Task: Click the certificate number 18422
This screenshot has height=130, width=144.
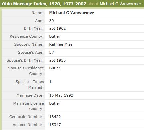Action: click(55, 117)
